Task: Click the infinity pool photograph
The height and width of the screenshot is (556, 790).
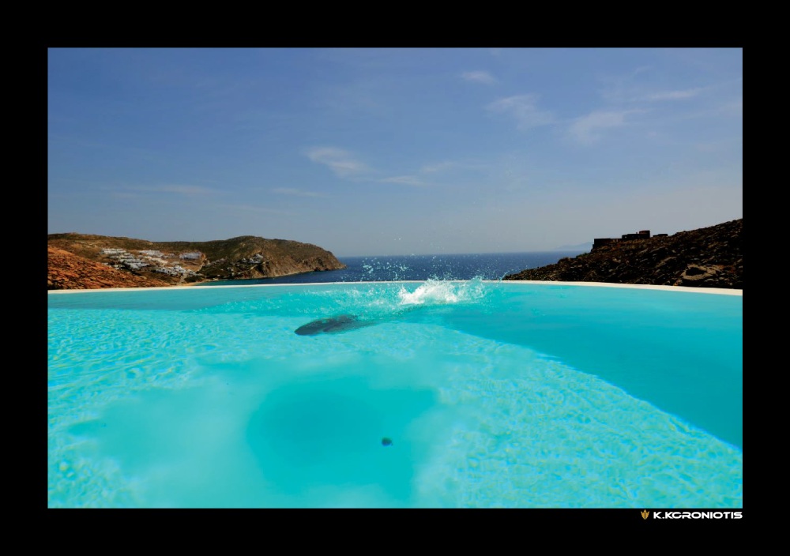Action: (395, 277)
